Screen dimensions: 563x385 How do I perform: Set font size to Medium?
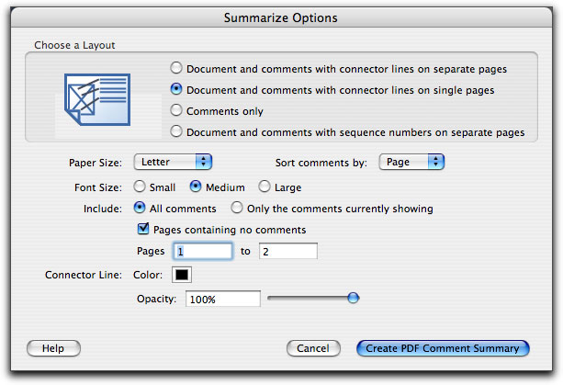pyautogui.click(x=196, y=187)
